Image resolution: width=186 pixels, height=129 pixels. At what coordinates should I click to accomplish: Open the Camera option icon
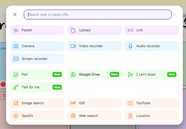coord(16,46)
